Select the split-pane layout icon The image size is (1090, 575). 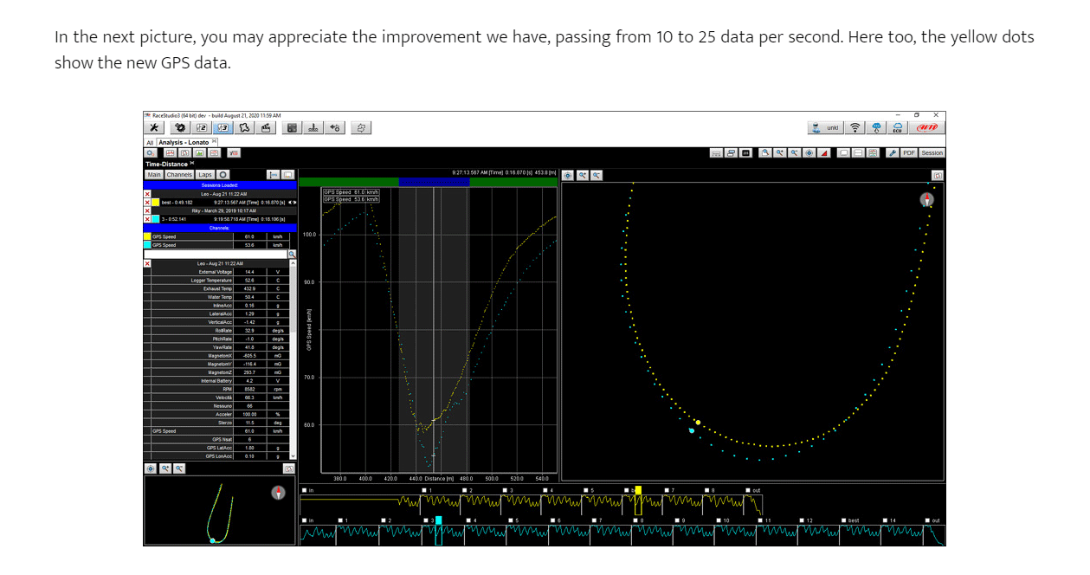coord(858,153)
